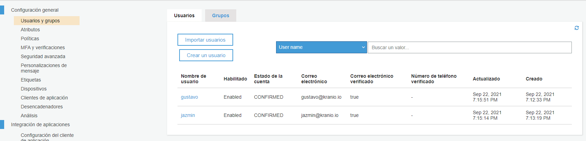Open Atributos in the sidebar
The image size is (586, 141).
(x=30, y=30)
